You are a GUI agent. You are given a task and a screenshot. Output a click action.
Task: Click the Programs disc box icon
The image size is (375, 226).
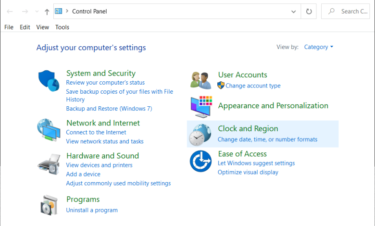[49, 205]
